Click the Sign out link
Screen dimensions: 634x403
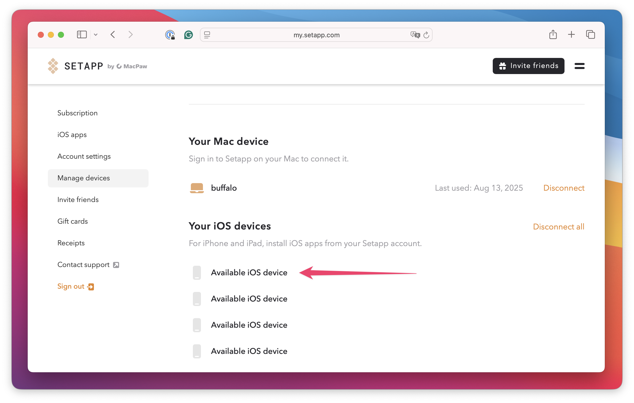(76, 286)
